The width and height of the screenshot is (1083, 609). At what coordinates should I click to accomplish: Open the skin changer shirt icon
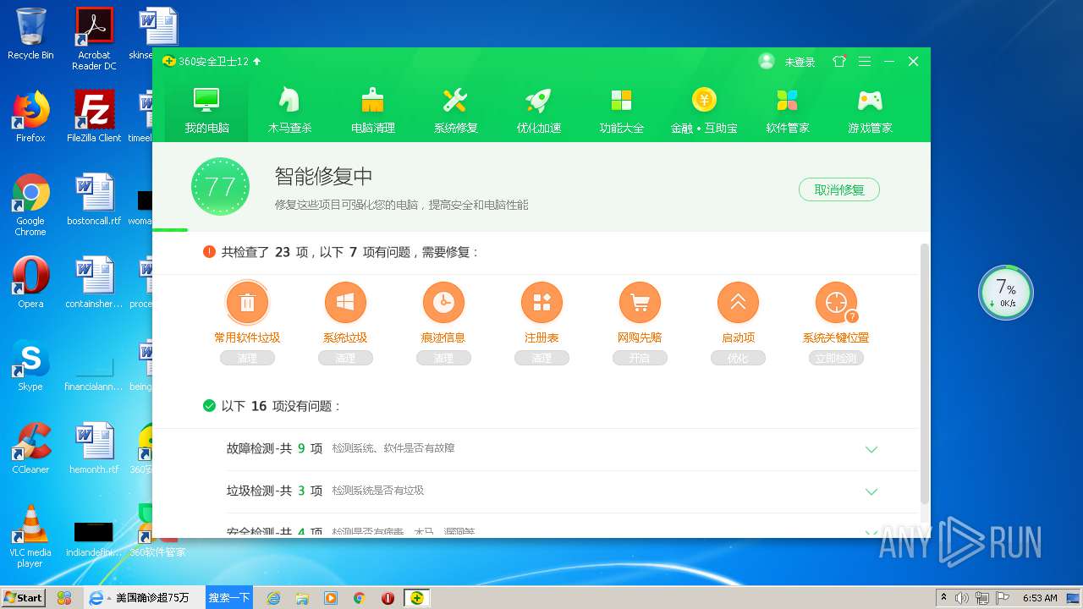pos(839,61)
